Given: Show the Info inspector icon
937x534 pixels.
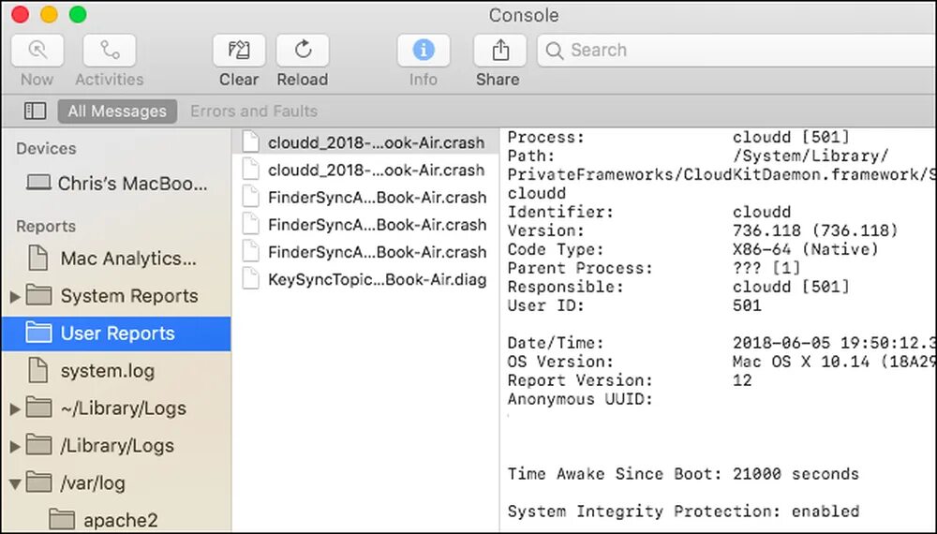Looking at the screenshot, I should (424, 51).
